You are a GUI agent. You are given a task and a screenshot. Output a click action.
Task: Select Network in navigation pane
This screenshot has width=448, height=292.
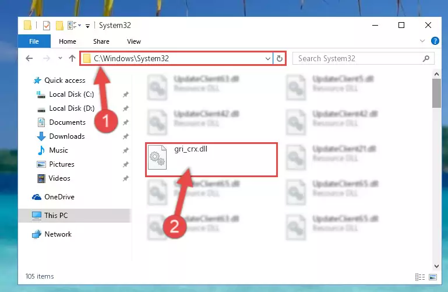tap(58, 234)
